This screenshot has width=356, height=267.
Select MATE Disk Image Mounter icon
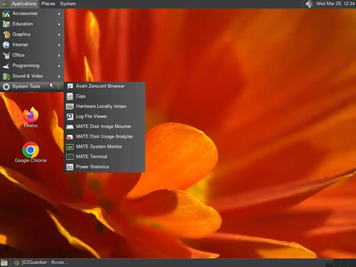(70, 127)
